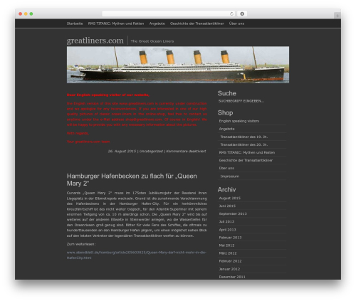Click the Your greatliners.com team signature
The image size is (356, 301).
(88, 142)
